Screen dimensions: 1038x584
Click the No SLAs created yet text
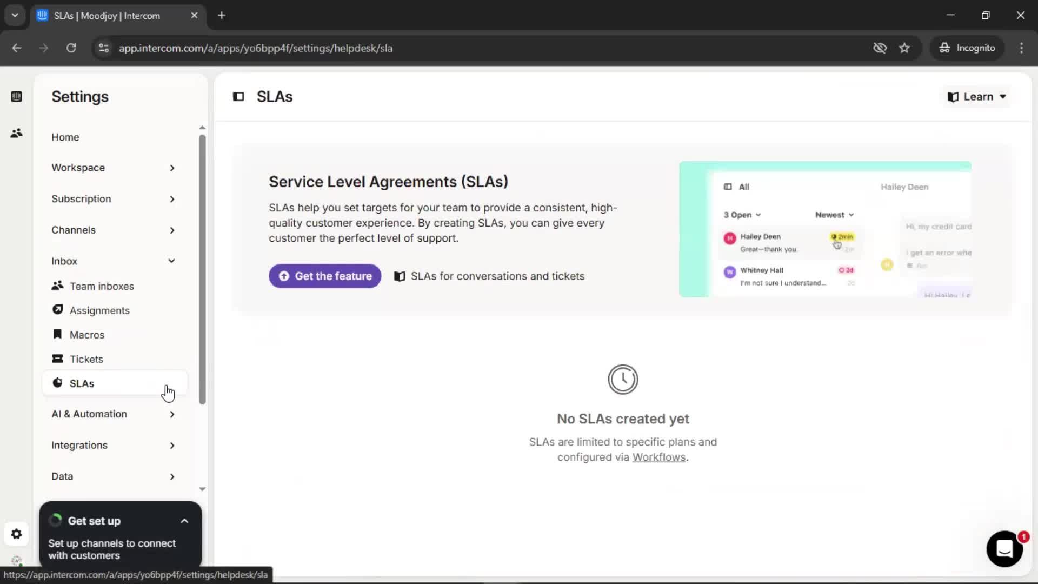click(623, 419)
